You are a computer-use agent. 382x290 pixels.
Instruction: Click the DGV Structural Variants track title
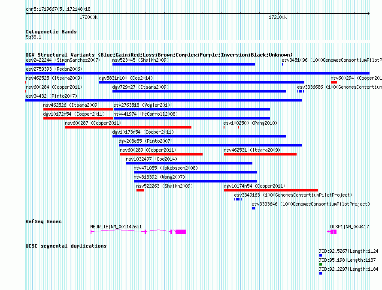(x=159, y=55)
